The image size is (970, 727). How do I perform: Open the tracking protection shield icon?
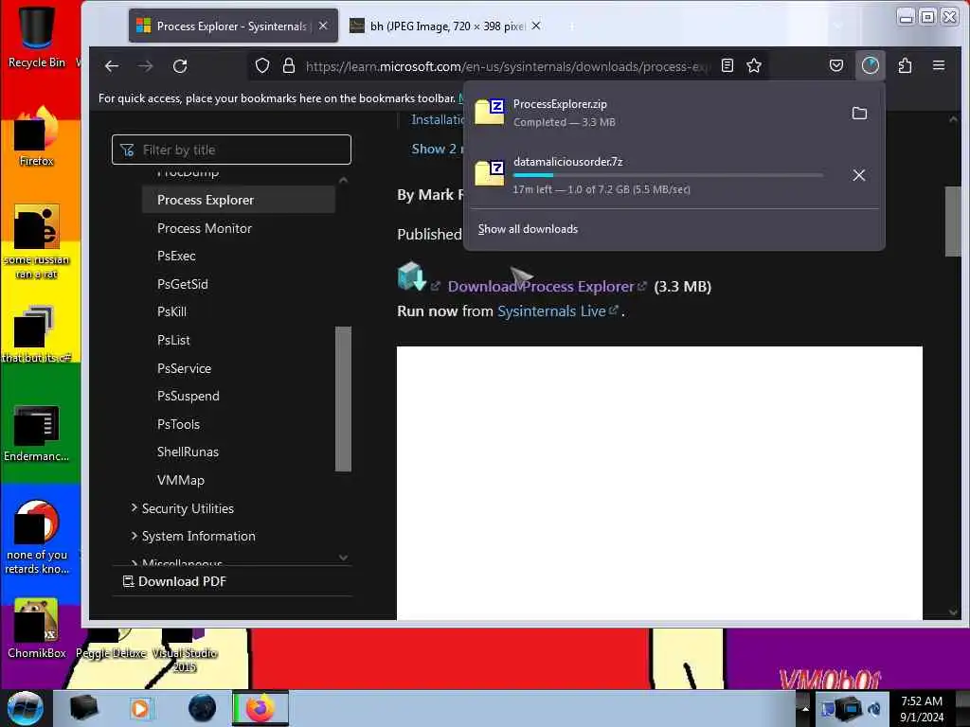[x=262, y=65]
